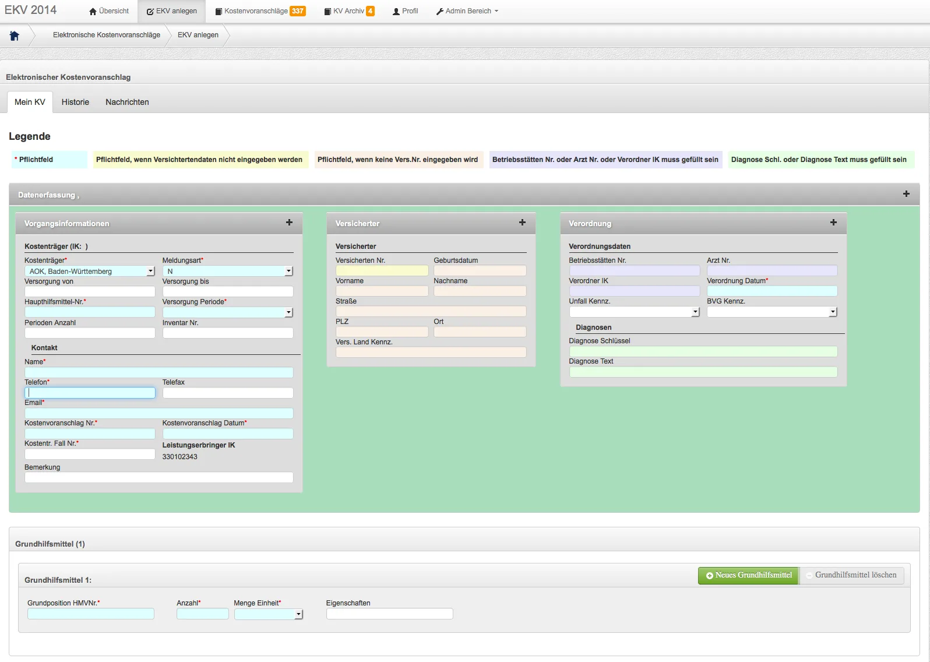Image resolution: width=930 pixels, height=662 pixels.
Task: Toggle Verordnung panel plus icon
Action: pos(833,223)
